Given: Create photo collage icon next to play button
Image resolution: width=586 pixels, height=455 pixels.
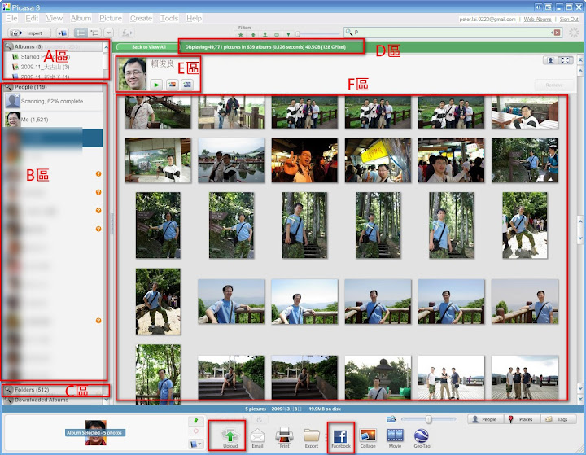Looking at the screenshot, I should 172,85.
